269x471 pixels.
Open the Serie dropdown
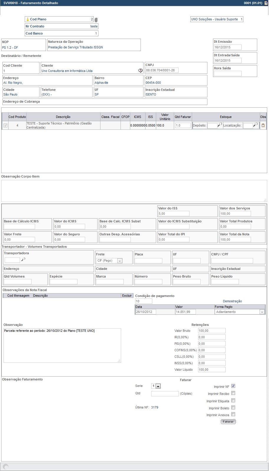[158, 386]
